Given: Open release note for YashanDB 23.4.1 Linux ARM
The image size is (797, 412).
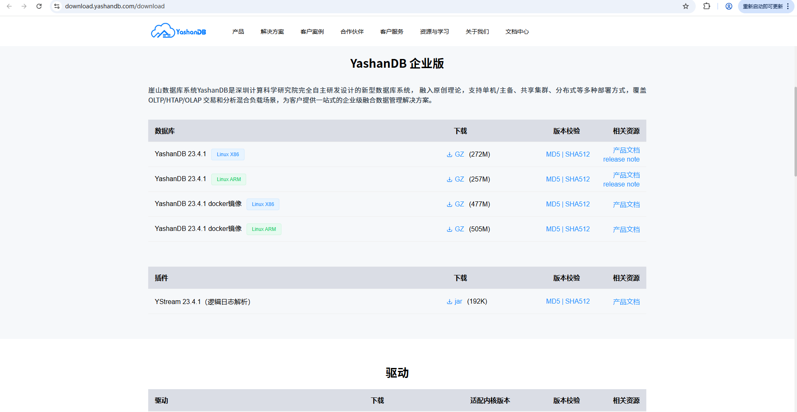Looking at the screenshot, I should [621, 184].
